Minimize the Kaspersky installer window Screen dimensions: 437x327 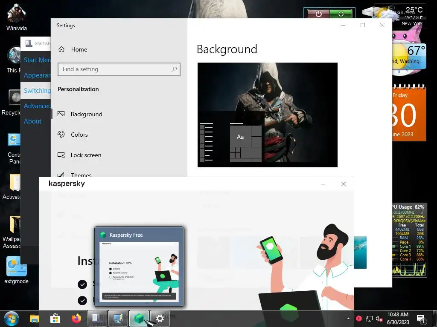click(x=323, y=184)
